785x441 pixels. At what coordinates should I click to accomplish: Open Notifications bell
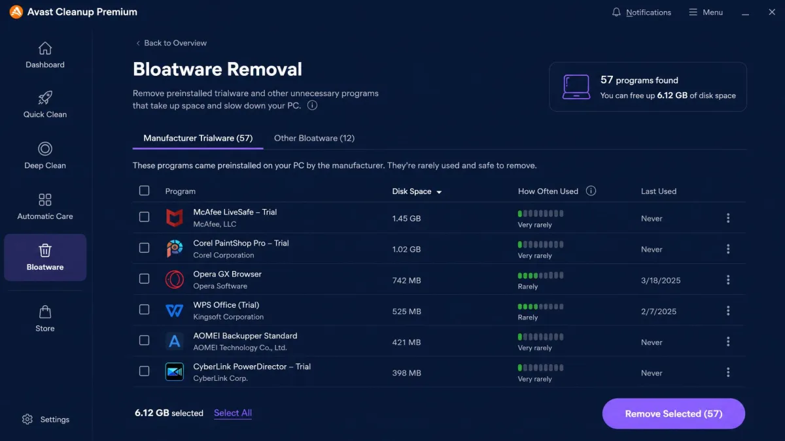pyautogui.click(x=616, y=12)
